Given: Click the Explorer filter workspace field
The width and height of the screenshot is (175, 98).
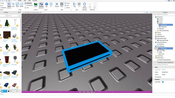Looking at the screenshot, I should 164,14.
